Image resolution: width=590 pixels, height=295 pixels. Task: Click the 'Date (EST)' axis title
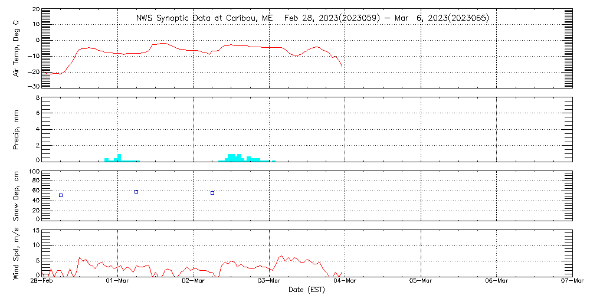tap(307, 290)
